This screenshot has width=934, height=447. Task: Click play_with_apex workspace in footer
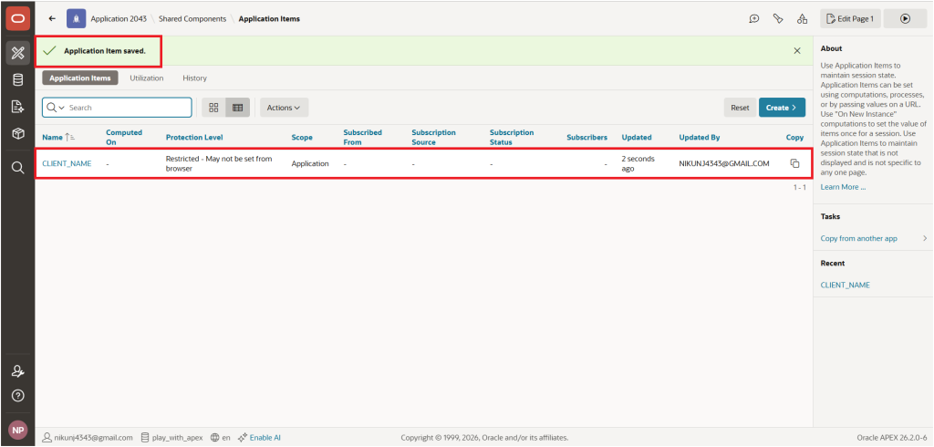tap(171, 438)
